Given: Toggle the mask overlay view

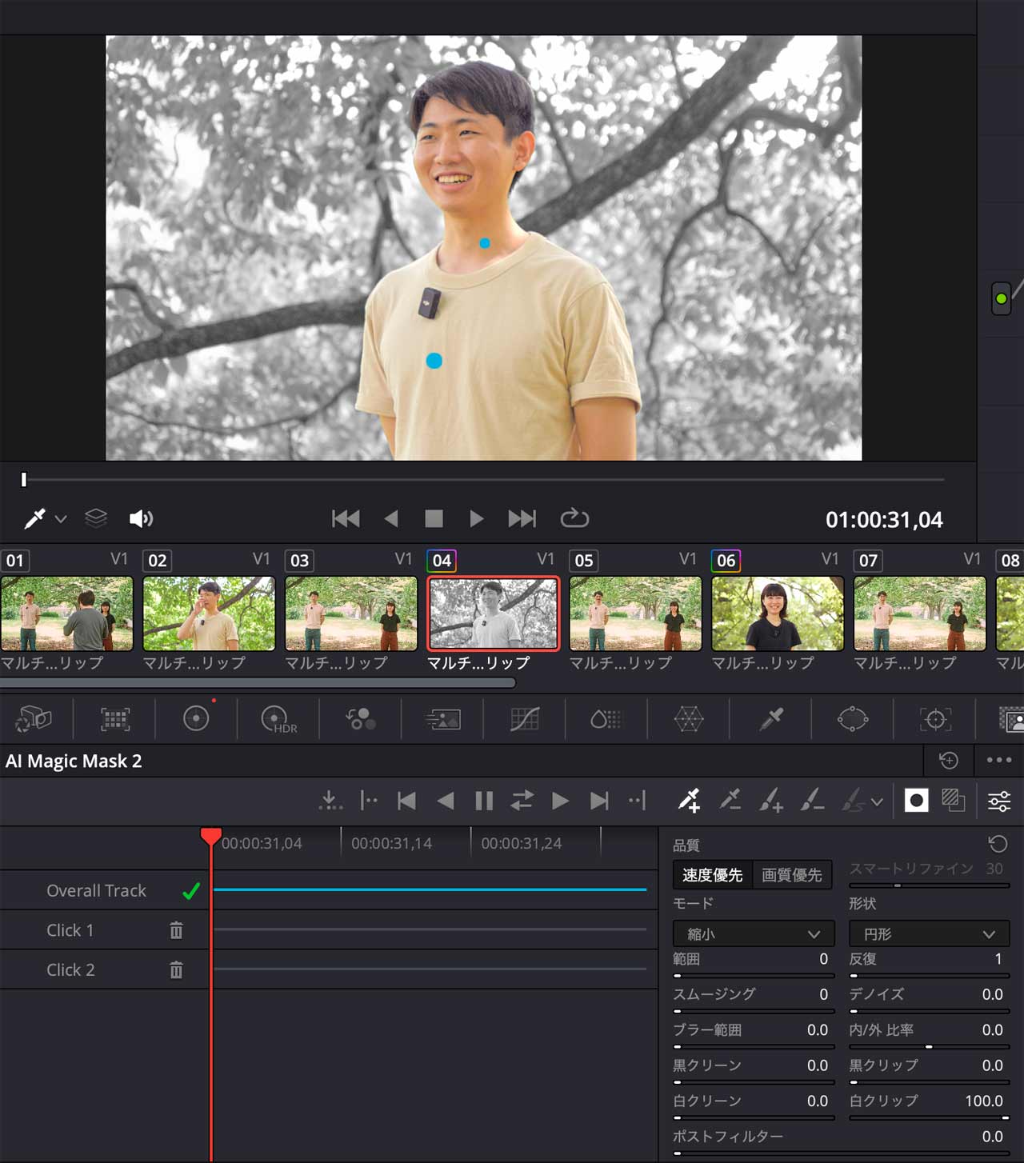Looking at the screenshot, I should click(917, 800).
